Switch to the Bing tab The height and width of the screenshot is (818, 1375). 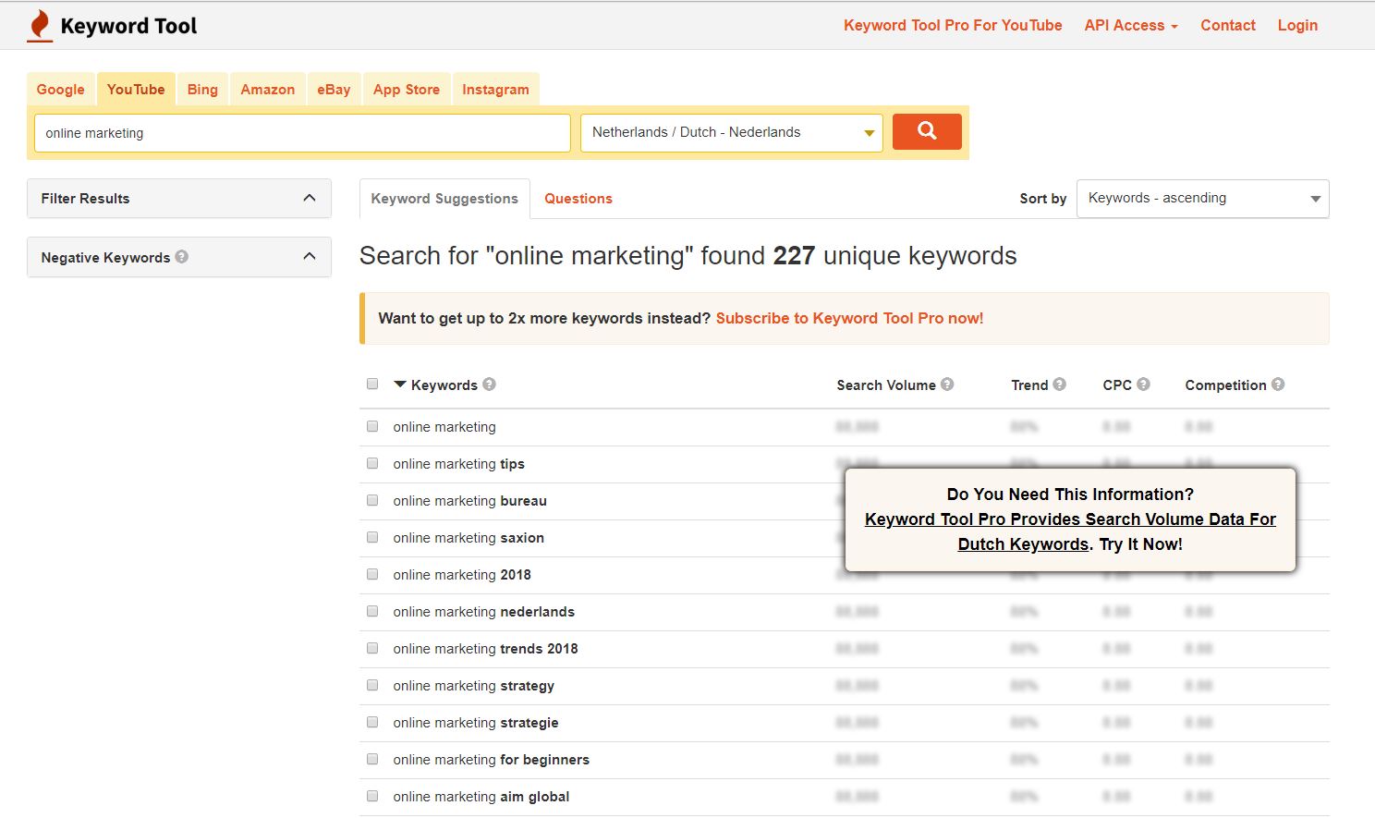[202, 90]
